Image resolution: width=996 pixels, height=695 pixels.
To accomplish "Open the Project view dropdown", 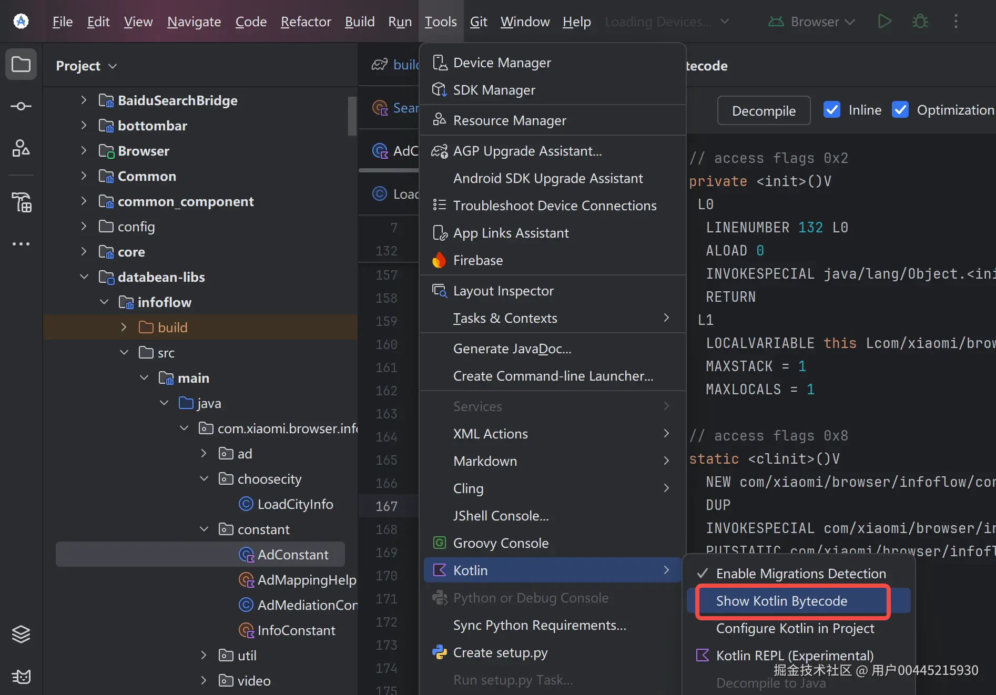I will [x=87, y=66].
